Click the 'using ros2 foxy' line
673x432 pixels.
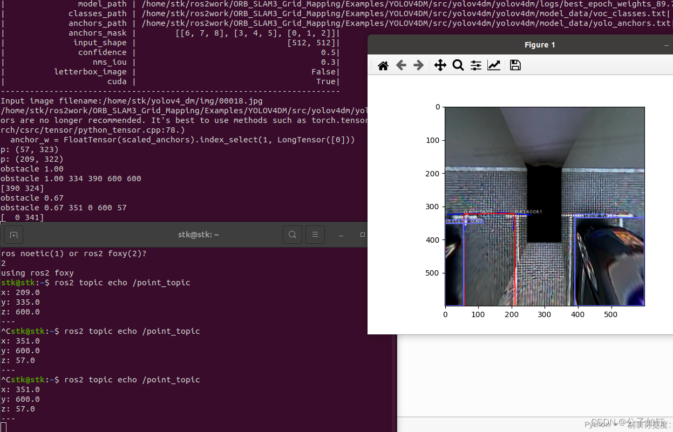pyautogui.click(x=37, y=273)
